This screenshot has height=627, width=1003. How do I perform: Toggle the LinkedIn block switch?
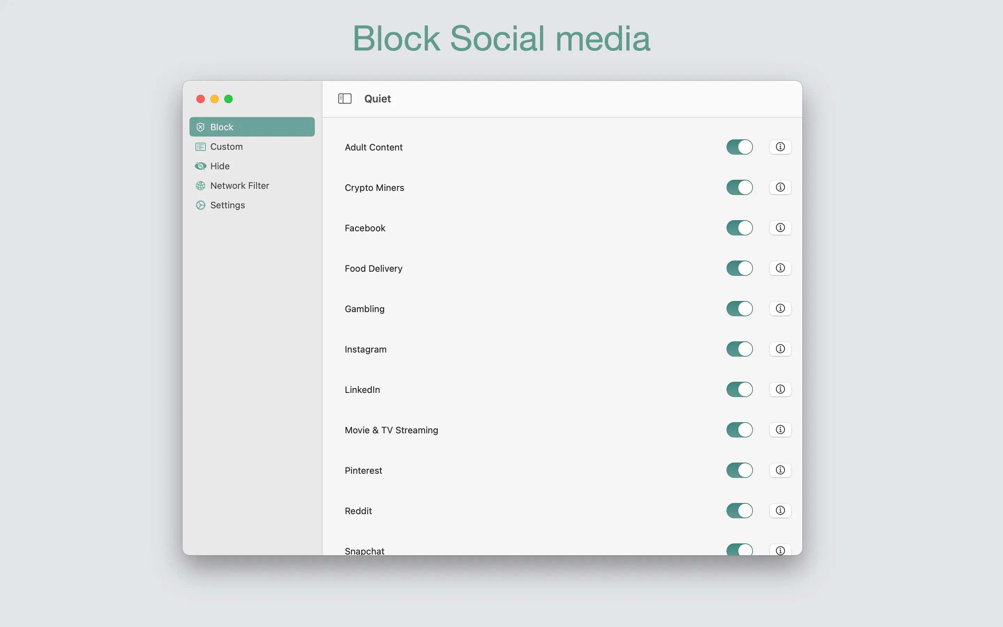click(x=739, y=389)
